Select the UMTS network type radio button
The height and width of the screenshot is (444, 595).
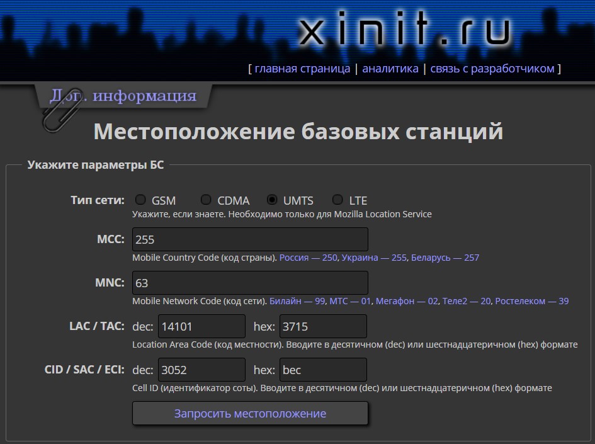(272, 200)
